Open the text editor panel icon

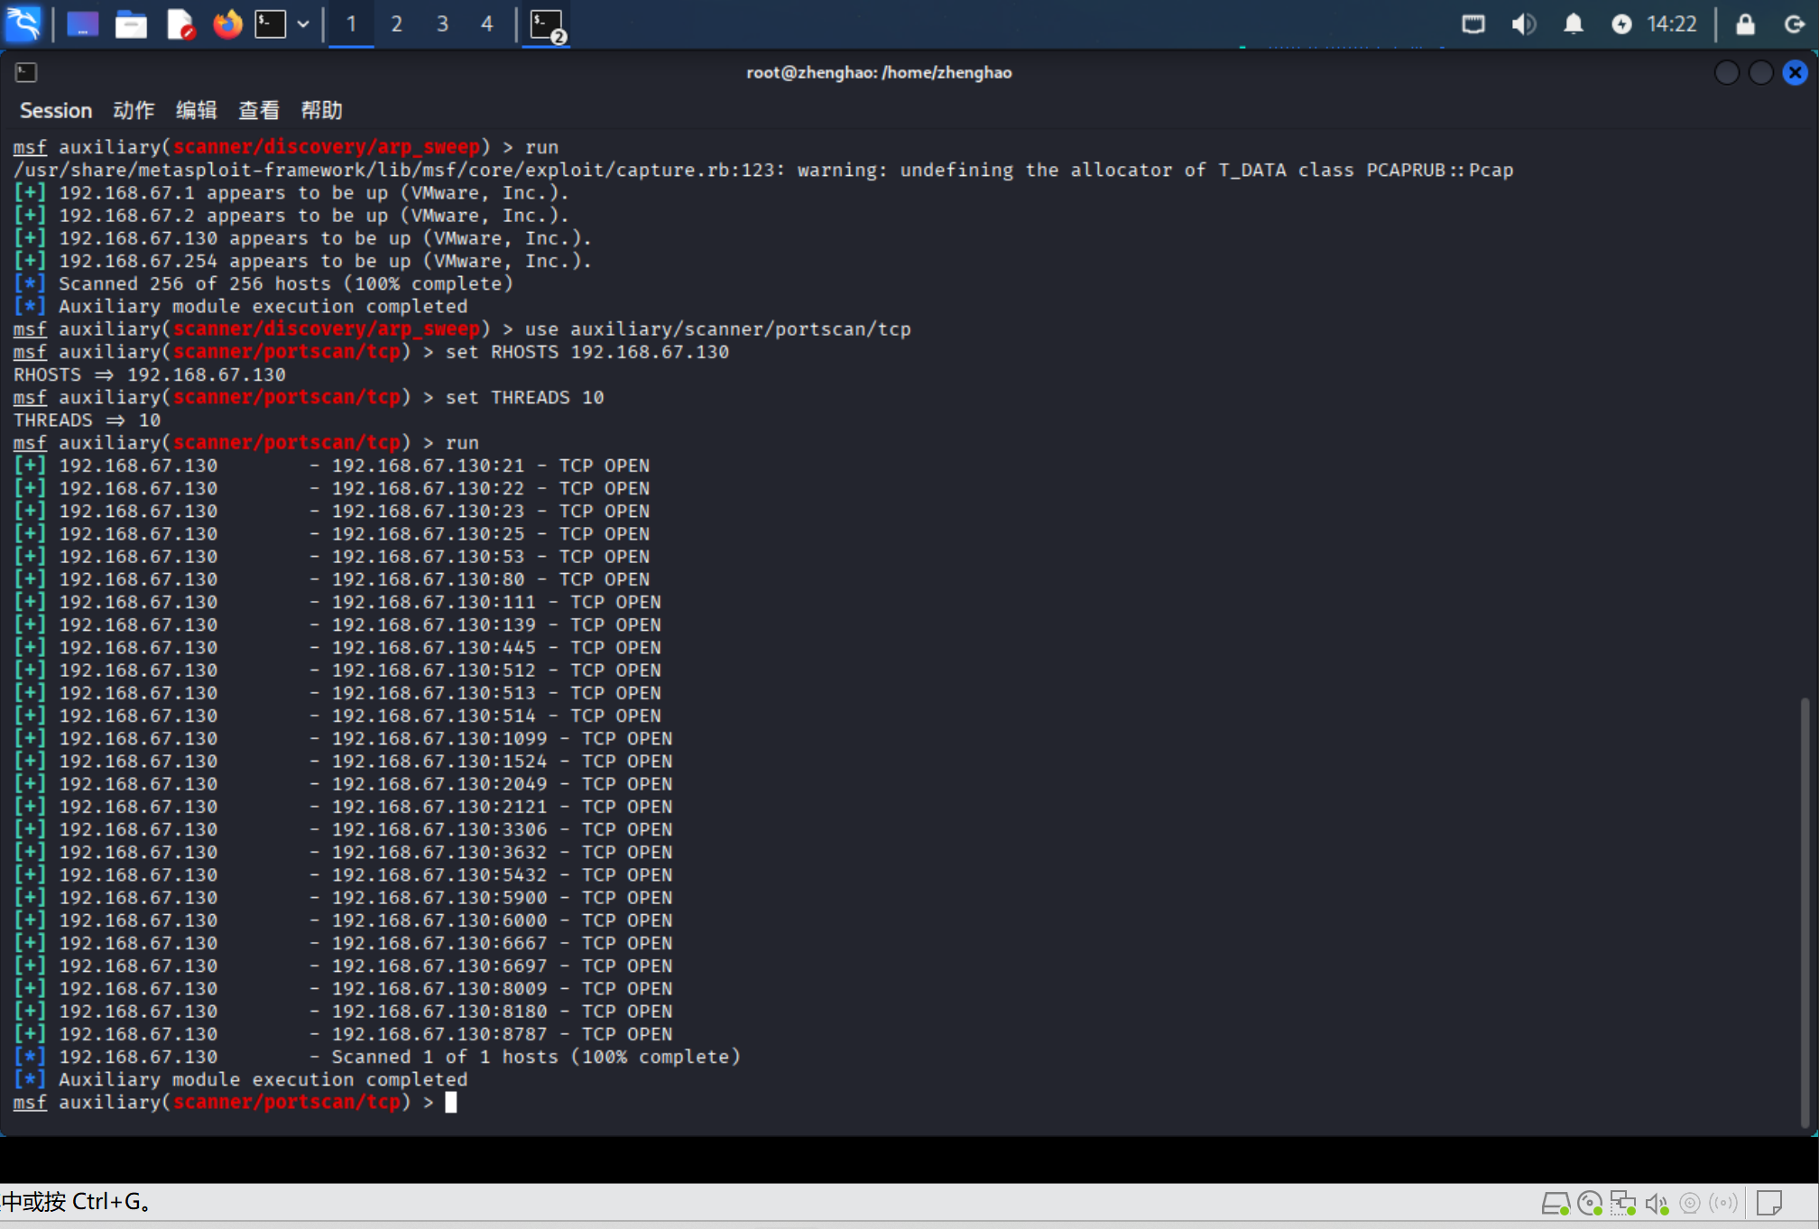(180, 23)
